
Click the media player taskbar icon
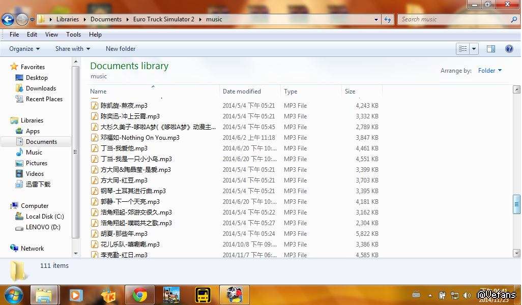pos(76,295)
